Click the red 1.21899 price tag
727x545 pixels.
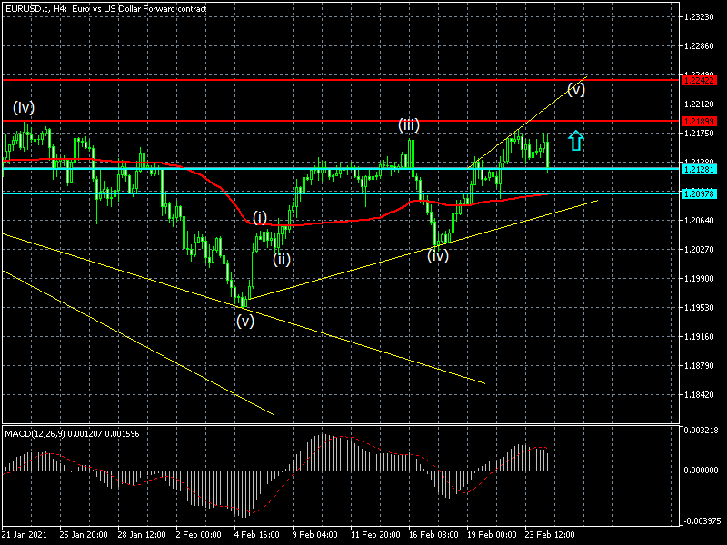[x=699, y=122]
